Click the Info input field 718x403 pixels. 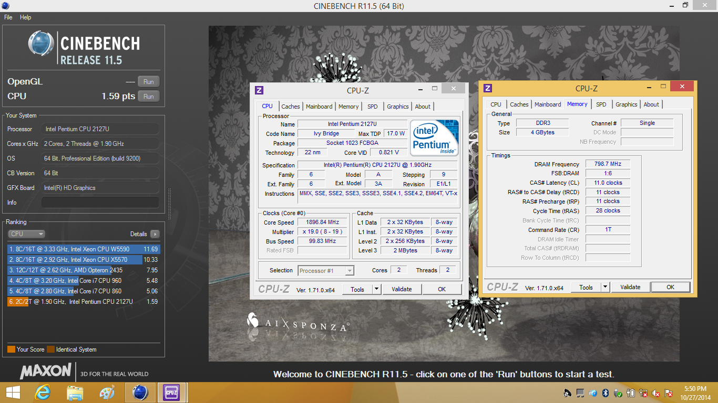(x=100, y=203)
